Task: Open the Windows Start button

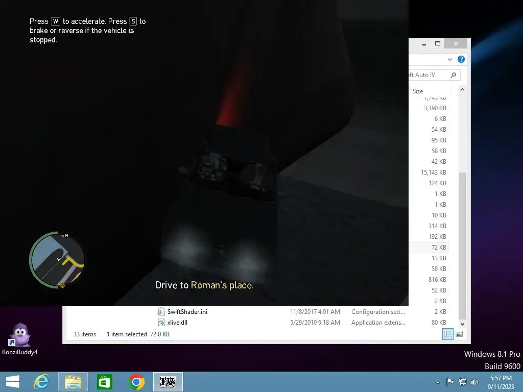Action: coord(13,382)
